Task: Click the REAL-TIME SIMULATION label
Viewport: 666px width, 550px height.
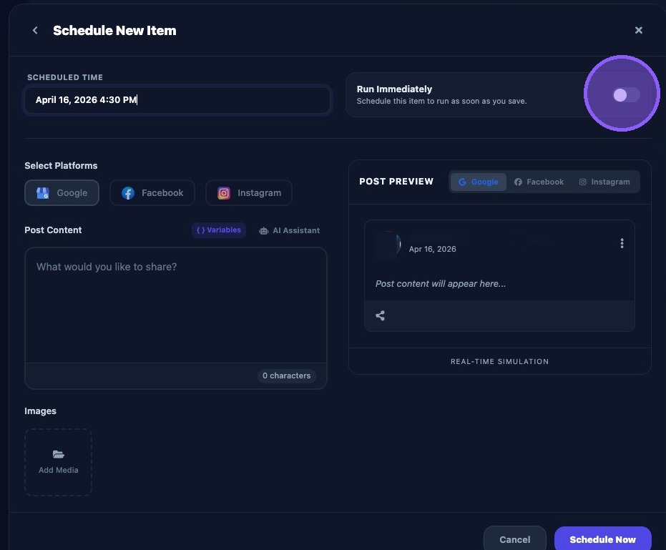Action: pos(499,361)
